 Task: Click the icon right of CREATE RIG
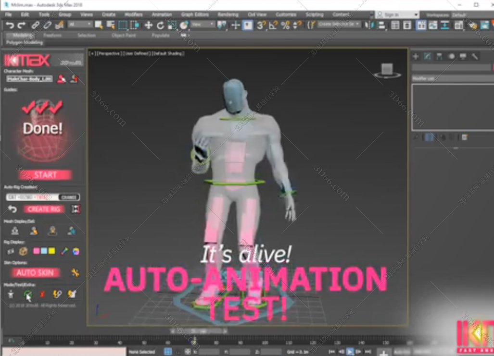click(x=76, y=209)
